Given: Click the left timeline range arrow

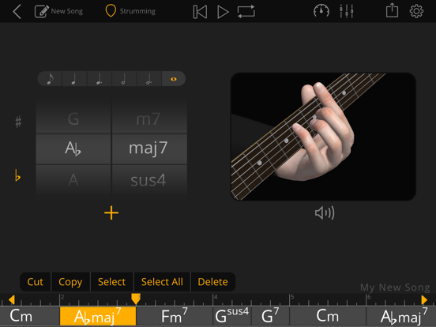Looking at the screenshot, I should (x=11, y=300).
